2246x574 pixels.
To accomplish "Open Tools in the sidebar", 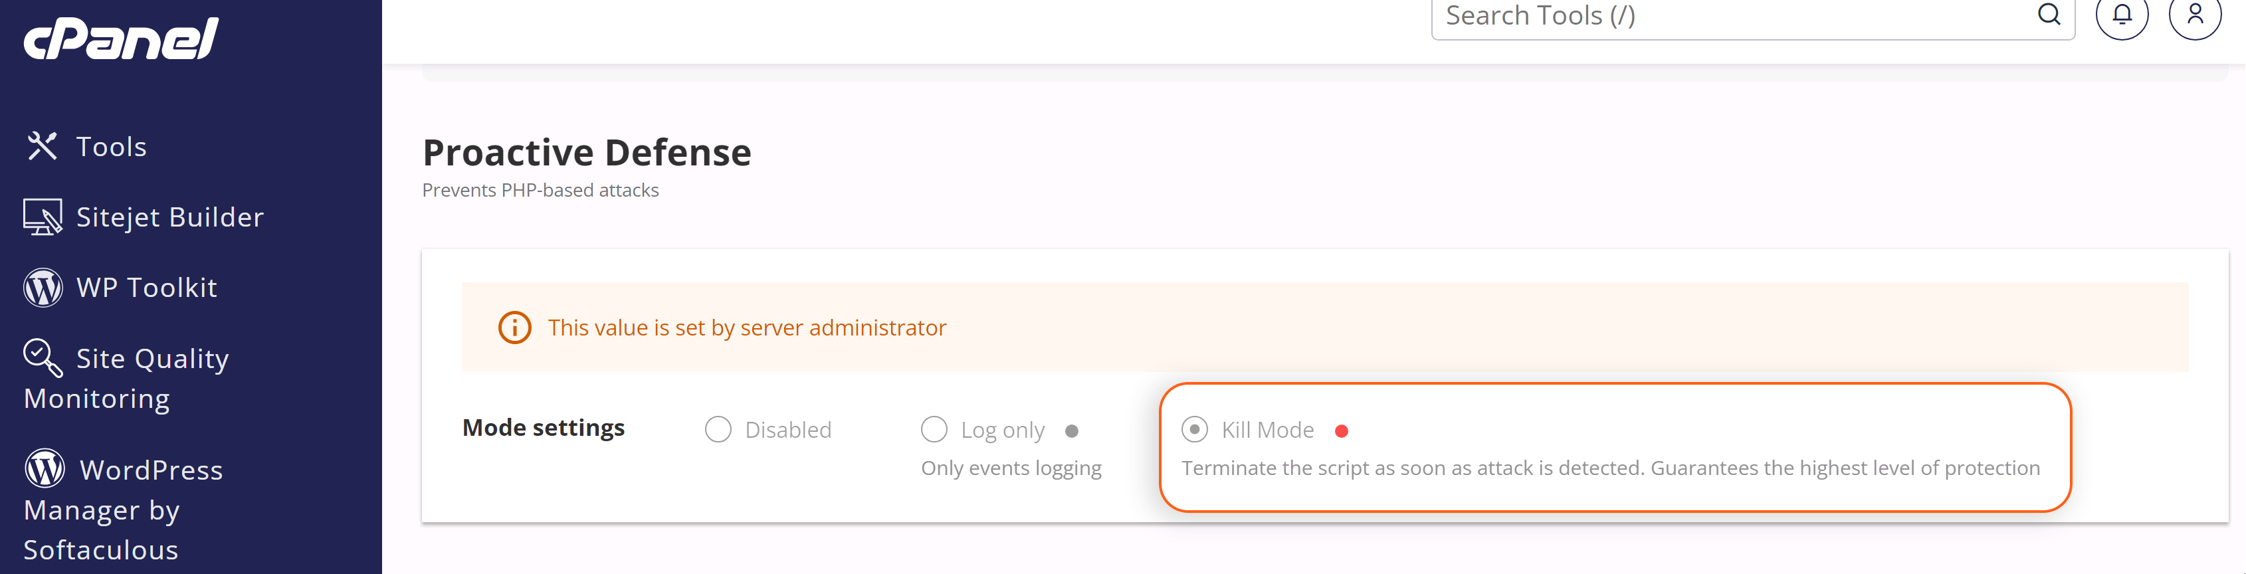I will 111,147.
